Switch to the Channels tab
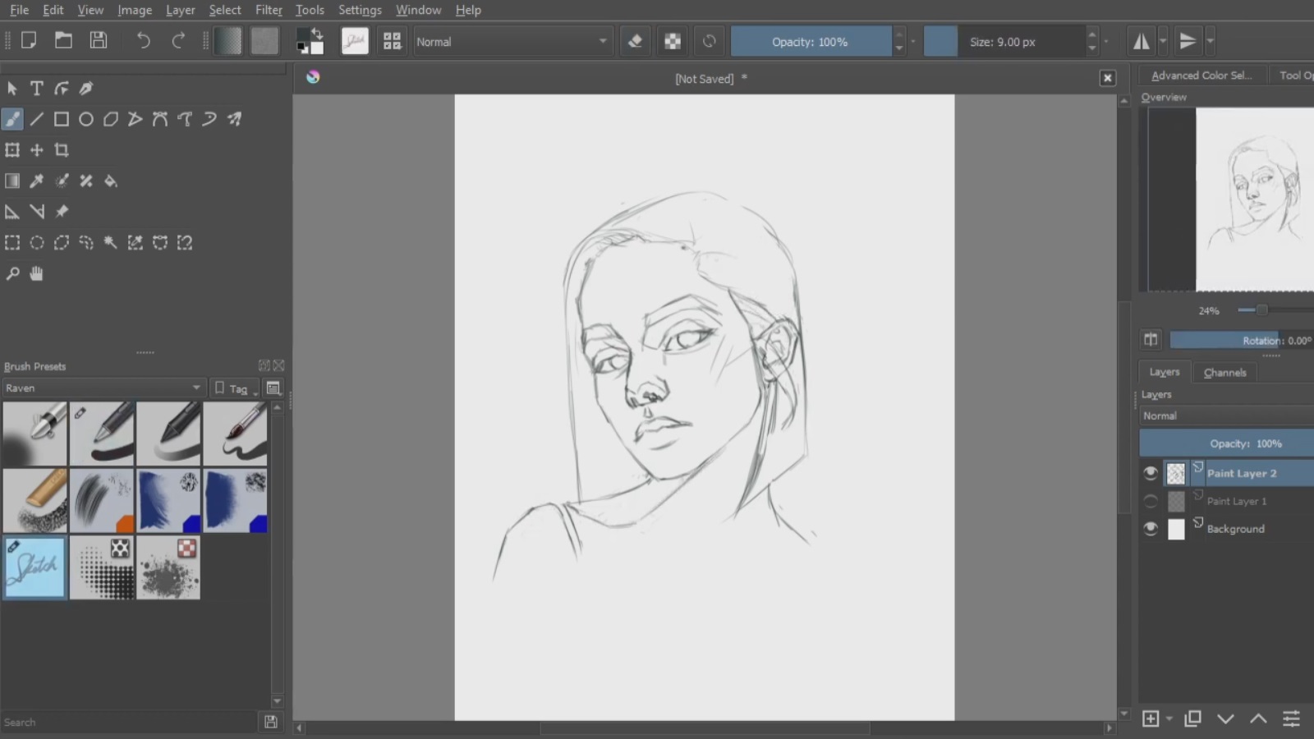Image resolution: width=1314 pixels, height=739 pixels. (1224, 372)
